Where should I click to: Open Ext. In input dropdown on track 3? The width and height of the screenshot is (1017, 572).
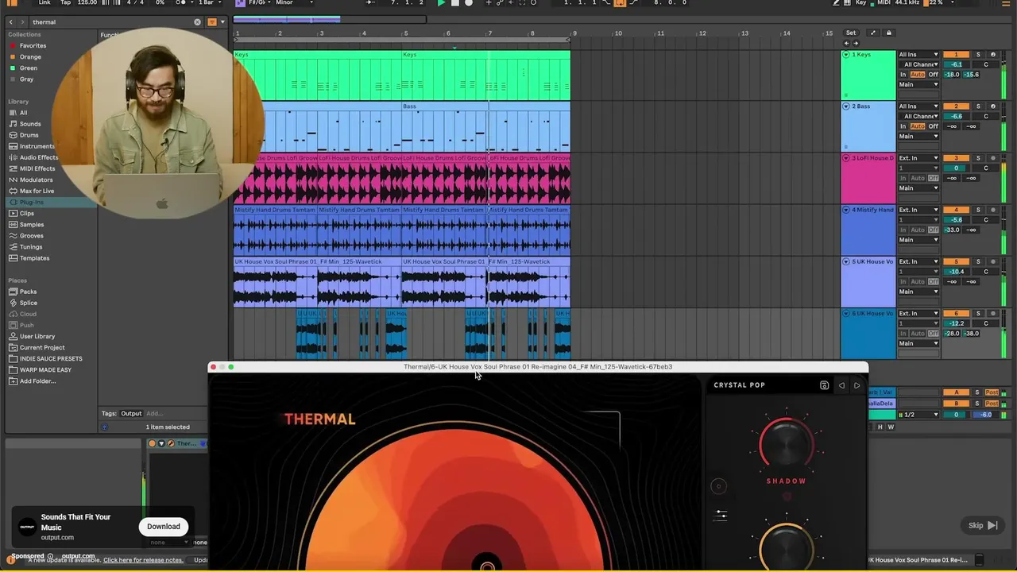pyautogui.click(x=918, y=158)
